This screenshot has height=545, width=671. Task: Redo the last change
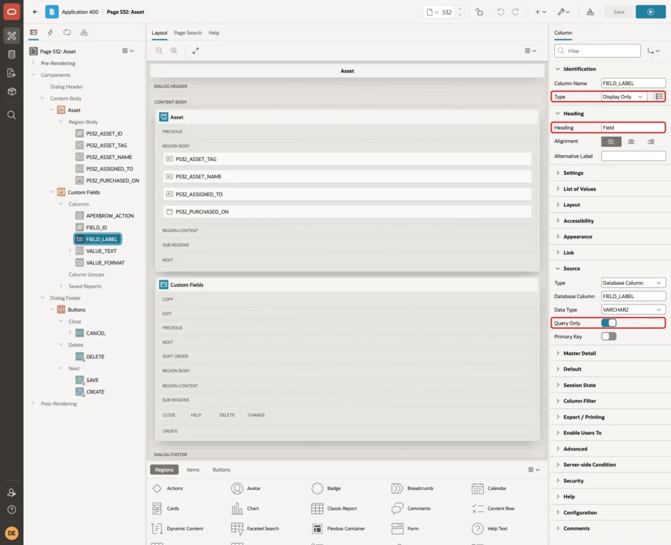click(516, 12)
